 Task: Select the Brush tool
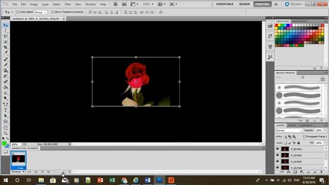(x=6, y=65)
